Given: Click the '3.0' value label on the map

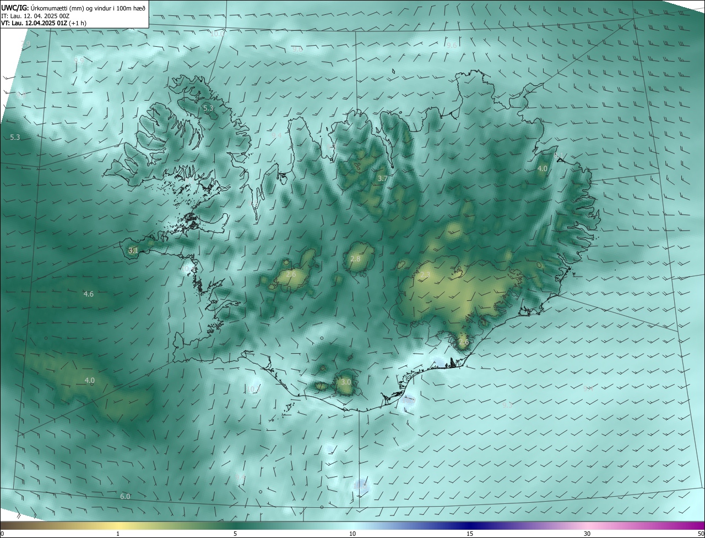Looking at the screenshot, I should point(346,382).
